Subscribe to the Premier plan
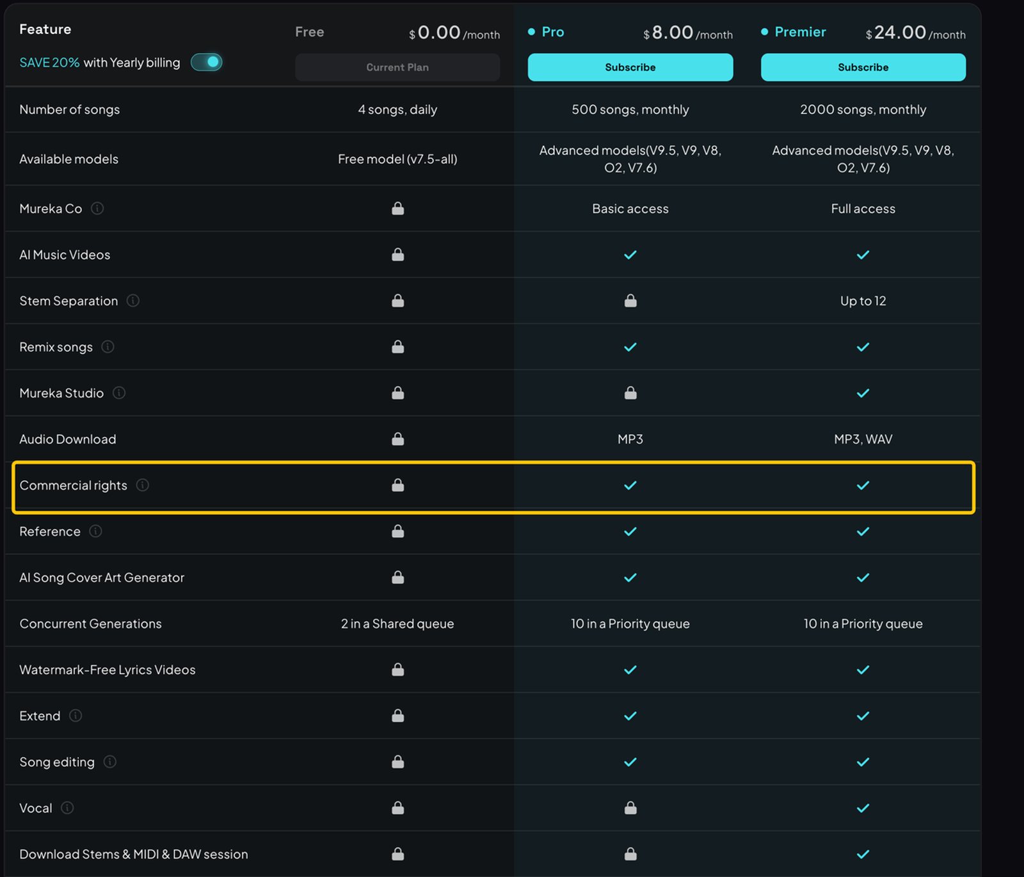The height and width of the screenshot is (877, 1024). [863, 67]
